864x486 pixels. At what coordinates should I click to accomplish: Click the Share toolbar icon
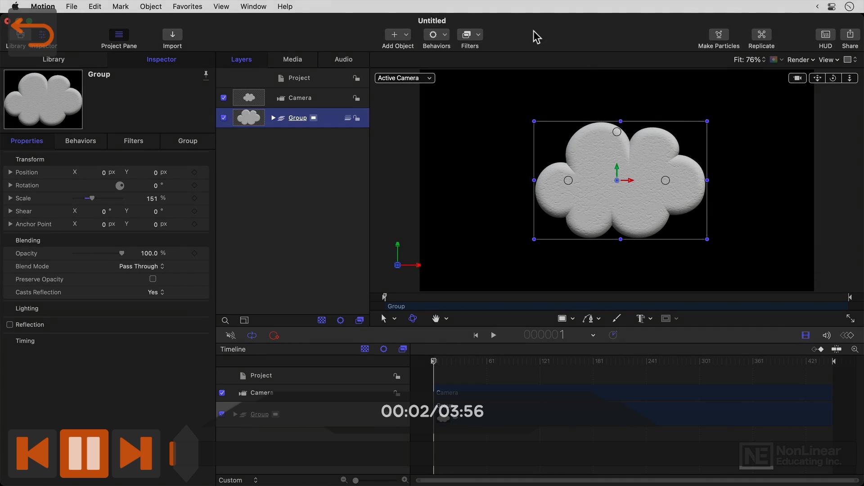click(x=850, y=35)
